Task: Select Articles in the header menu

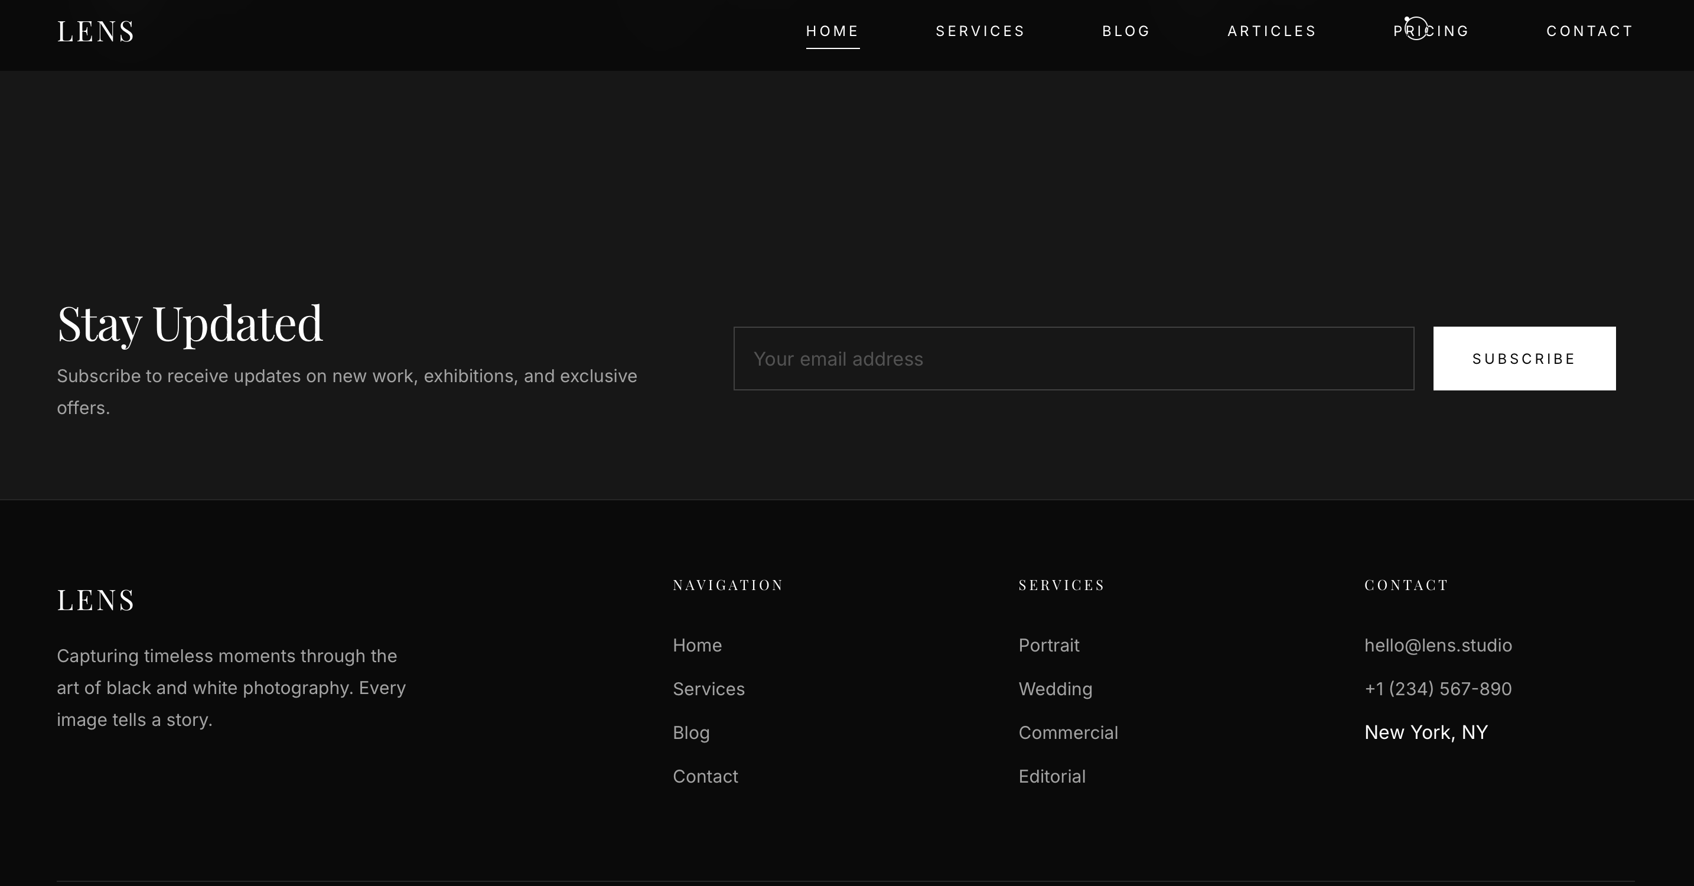Action: pyautogui.click(x=1271, y=31)
